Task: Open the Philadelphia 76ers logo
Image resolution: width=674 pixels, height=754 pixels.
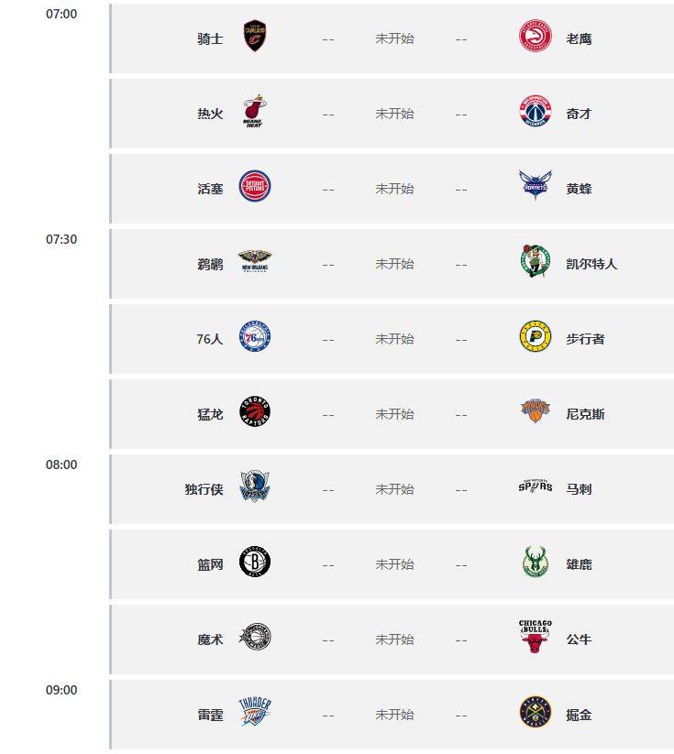Action: (x=256, y=338)
